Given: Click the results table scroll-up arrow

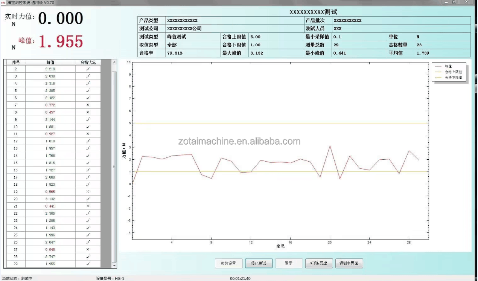Looking at the screenshot, I should [114, 62].
